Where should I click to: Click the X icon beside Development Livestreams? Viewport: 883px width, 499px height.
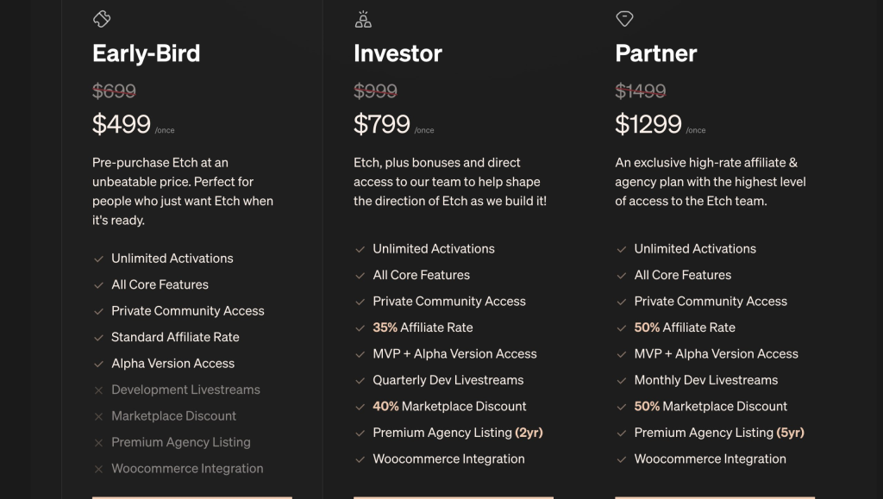(x=98, y=390)
